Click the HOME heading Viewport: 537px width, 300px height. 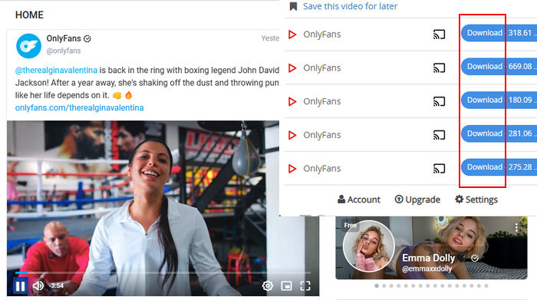[x=29, y=15]
